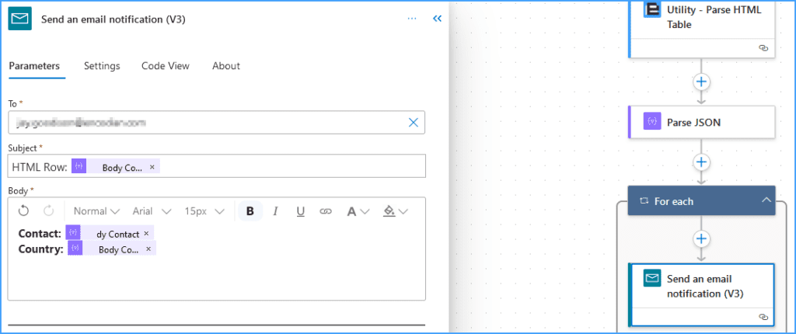This screenshot has width=796, height=334.
Task: Click the To recipient field
Action: pyautogui.click(x=217, y=122)
